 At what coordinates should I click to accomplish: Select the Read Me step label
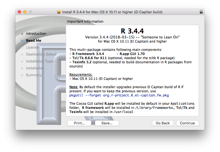33,41
